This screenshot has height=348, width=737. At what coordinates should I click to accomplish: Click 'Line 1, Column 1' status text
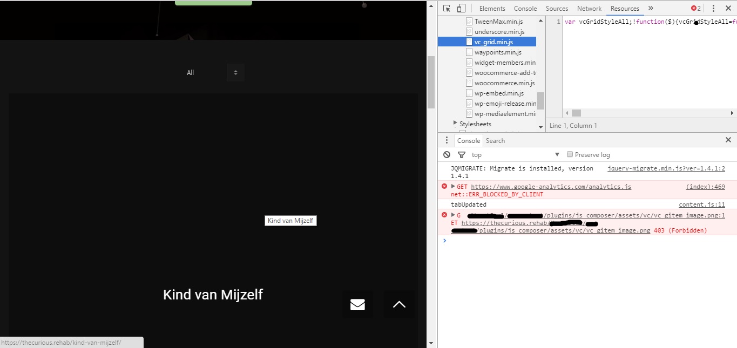[573, 126]
